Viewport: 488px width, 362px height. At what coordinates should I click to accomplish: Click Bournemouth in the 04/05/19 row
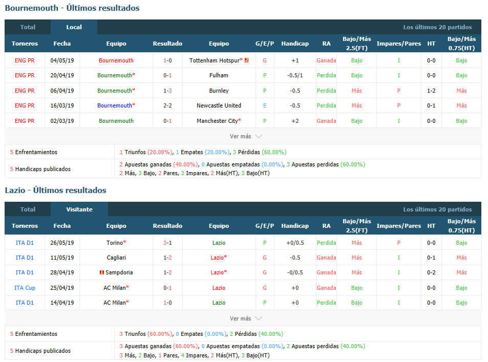(116, 60)
